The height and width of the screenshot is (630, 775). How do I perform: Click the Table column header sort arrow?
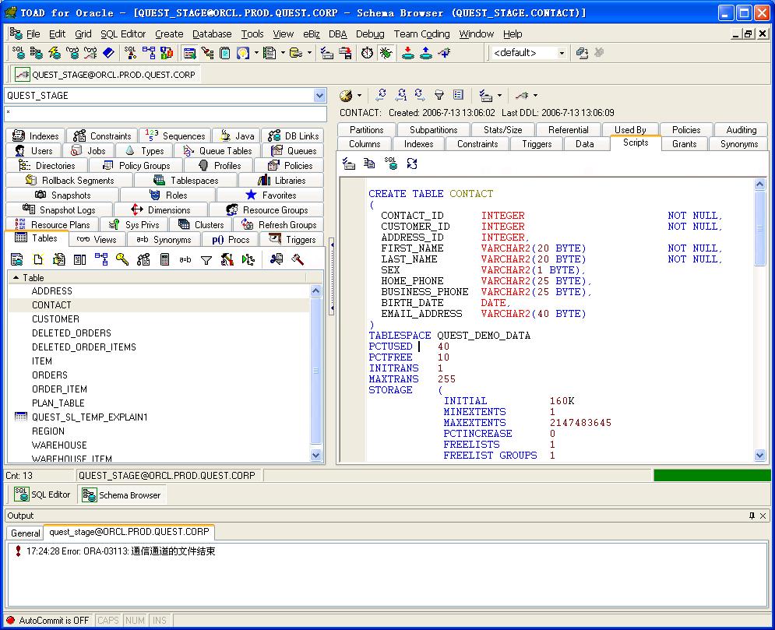point(15,277)
